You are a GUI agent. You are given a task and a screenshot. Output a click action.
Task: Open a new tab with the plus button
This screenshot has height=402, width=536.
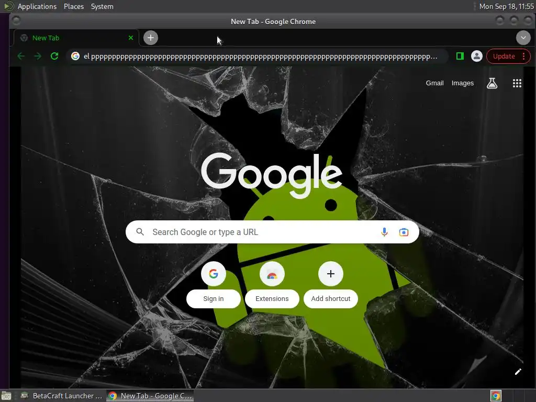151,38
